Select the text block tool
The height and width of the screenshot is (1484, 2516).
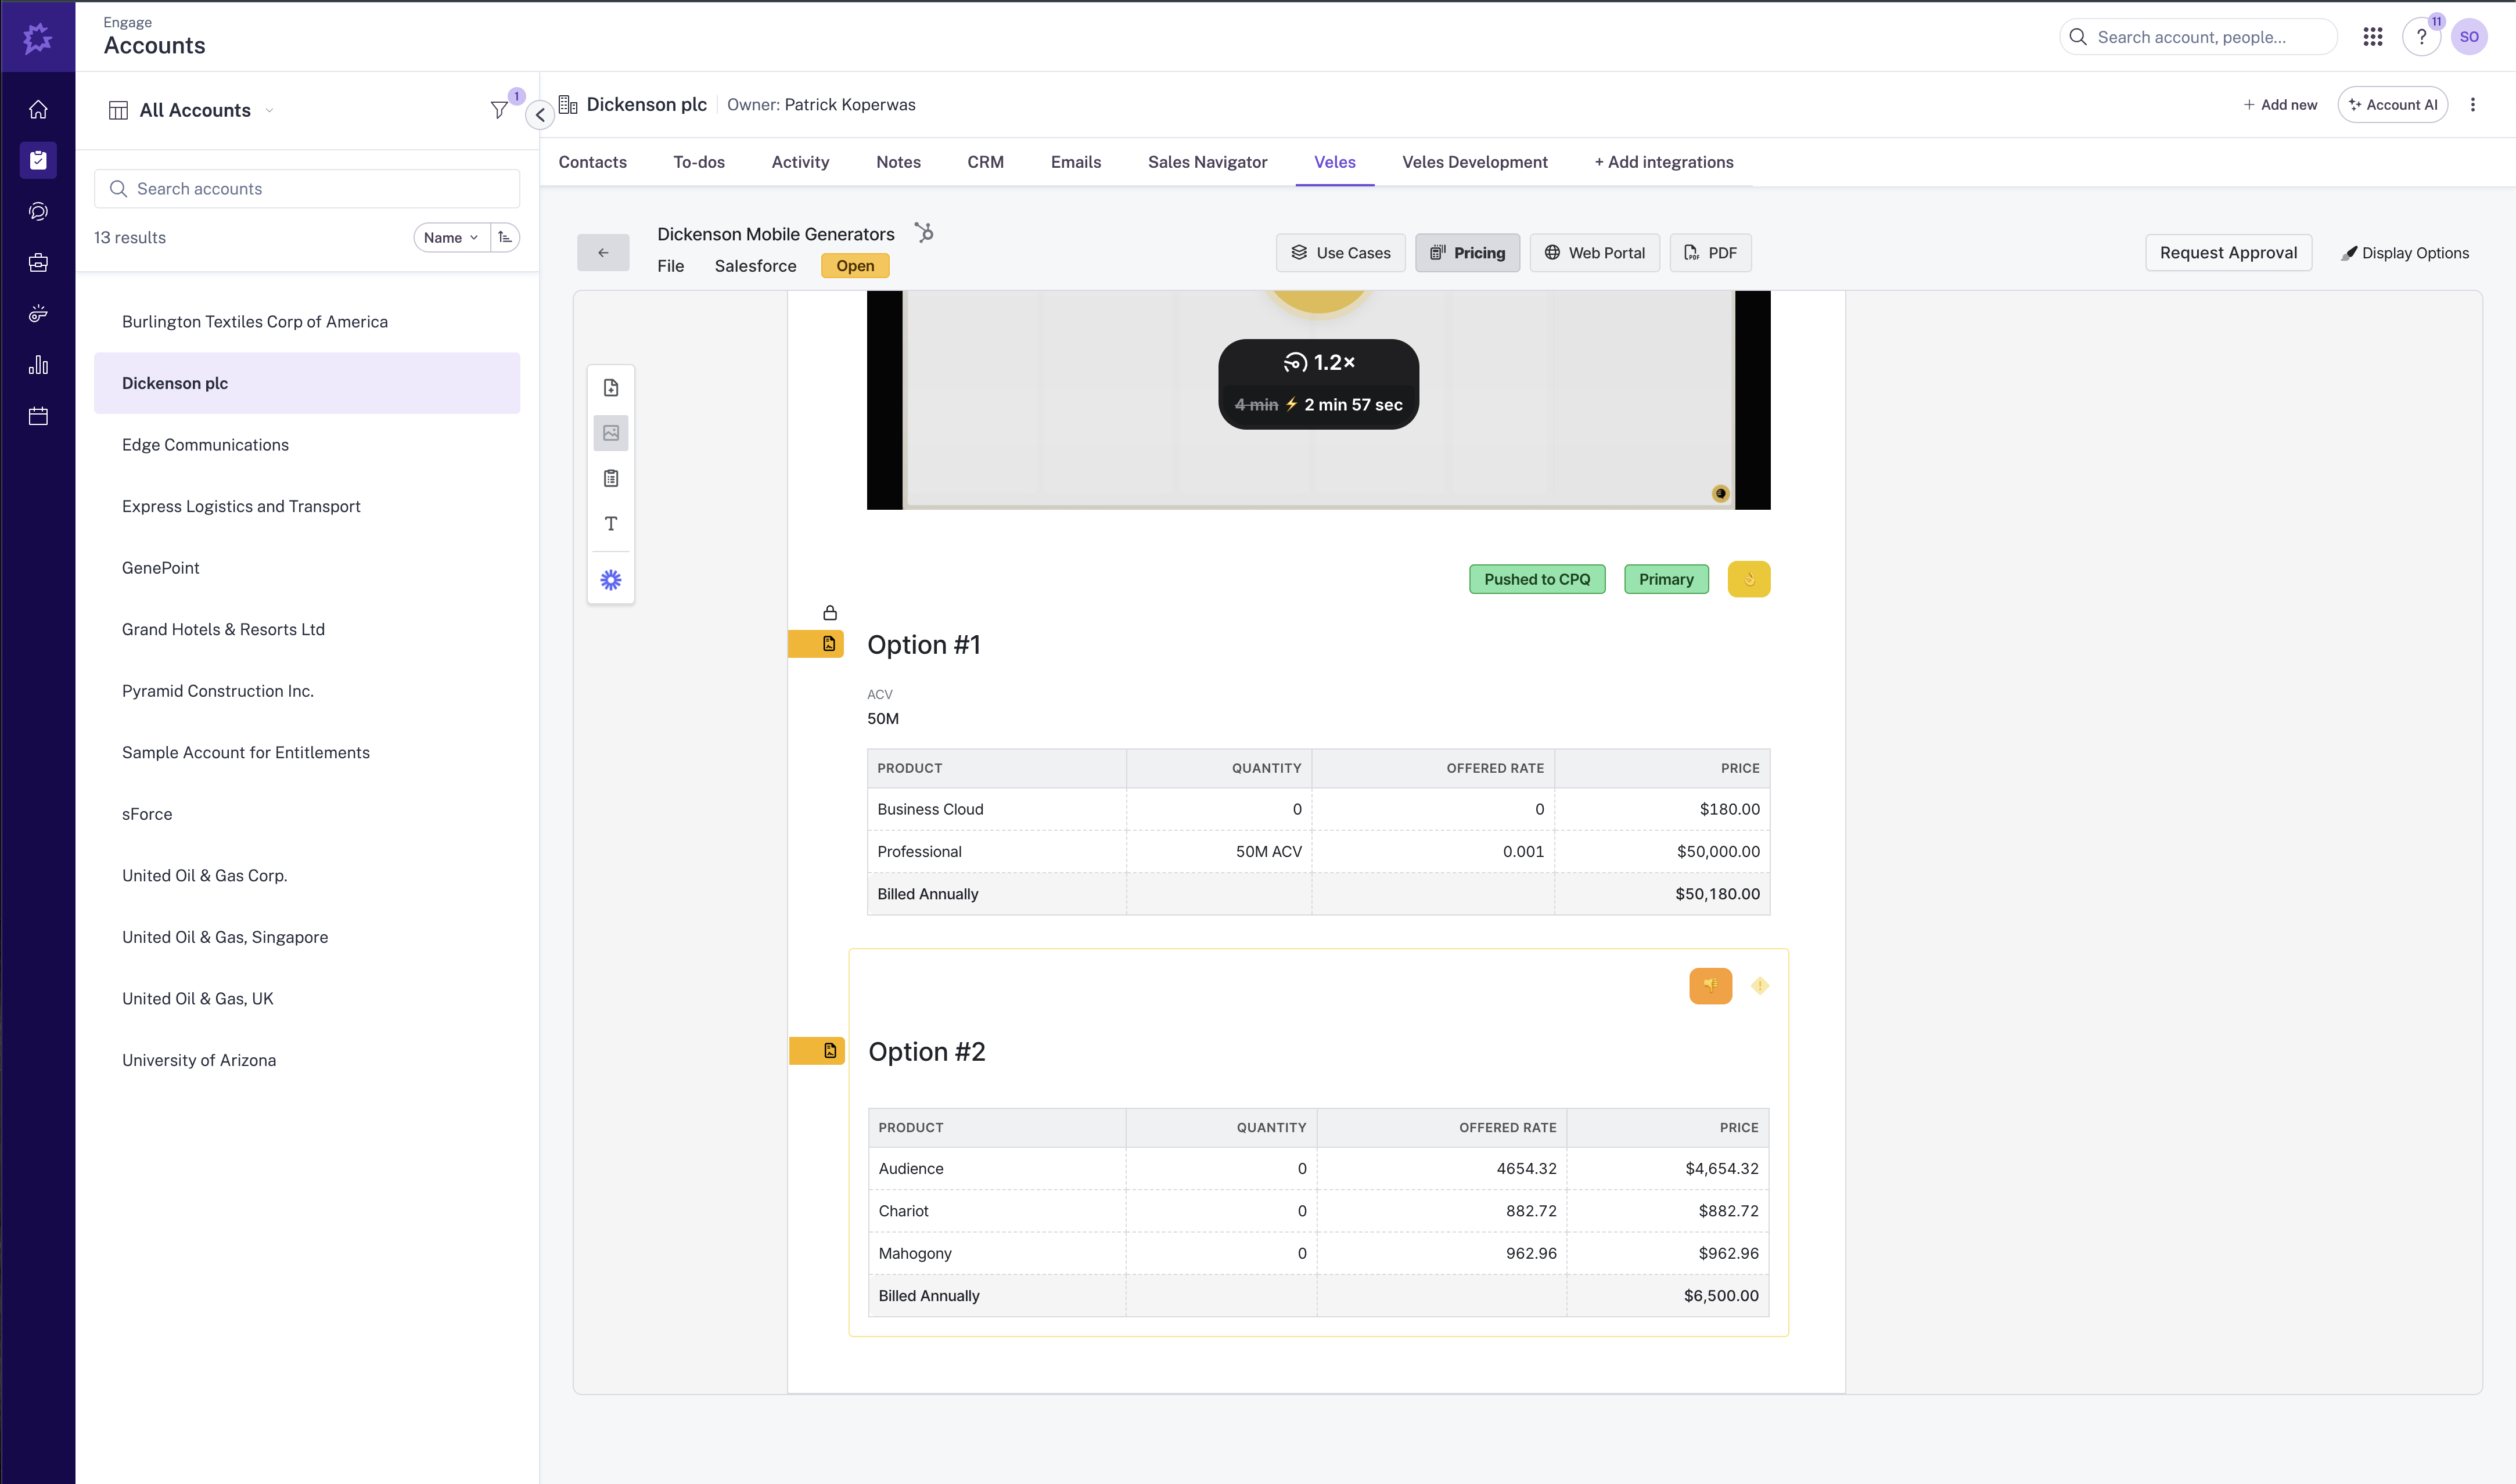tap(610, 523)
